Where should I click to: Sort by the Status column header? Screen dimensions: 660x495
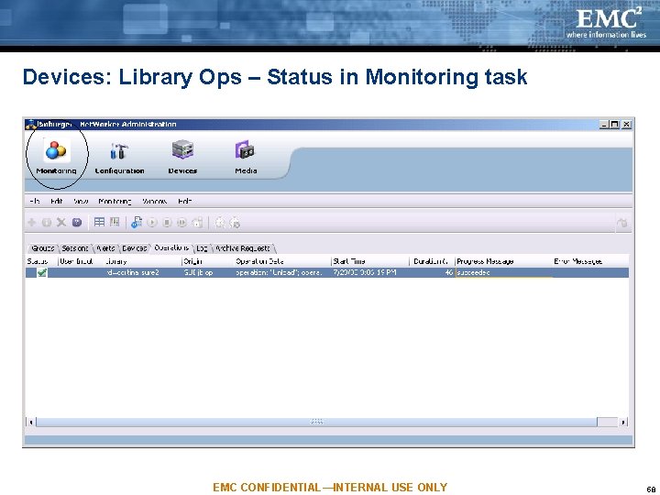(x=41, y=261)
